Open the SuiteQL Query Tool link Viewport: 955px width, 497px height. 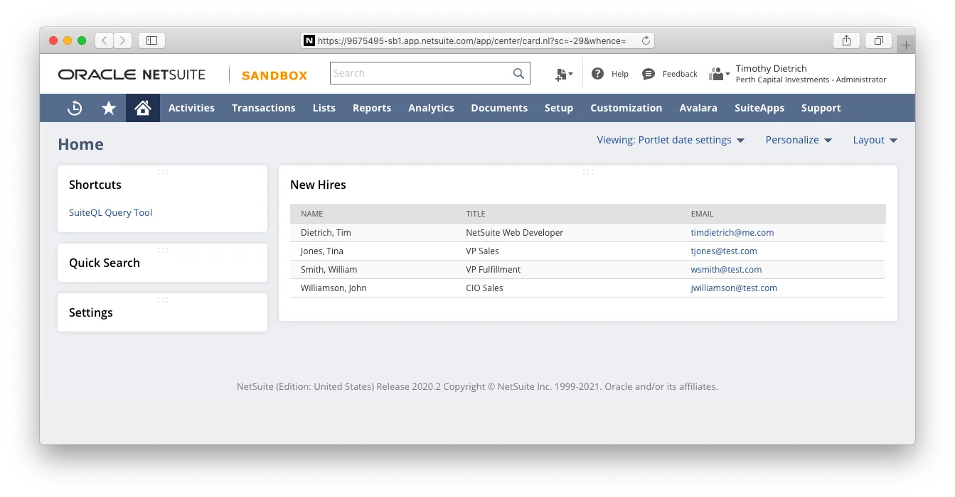[110, 212]
